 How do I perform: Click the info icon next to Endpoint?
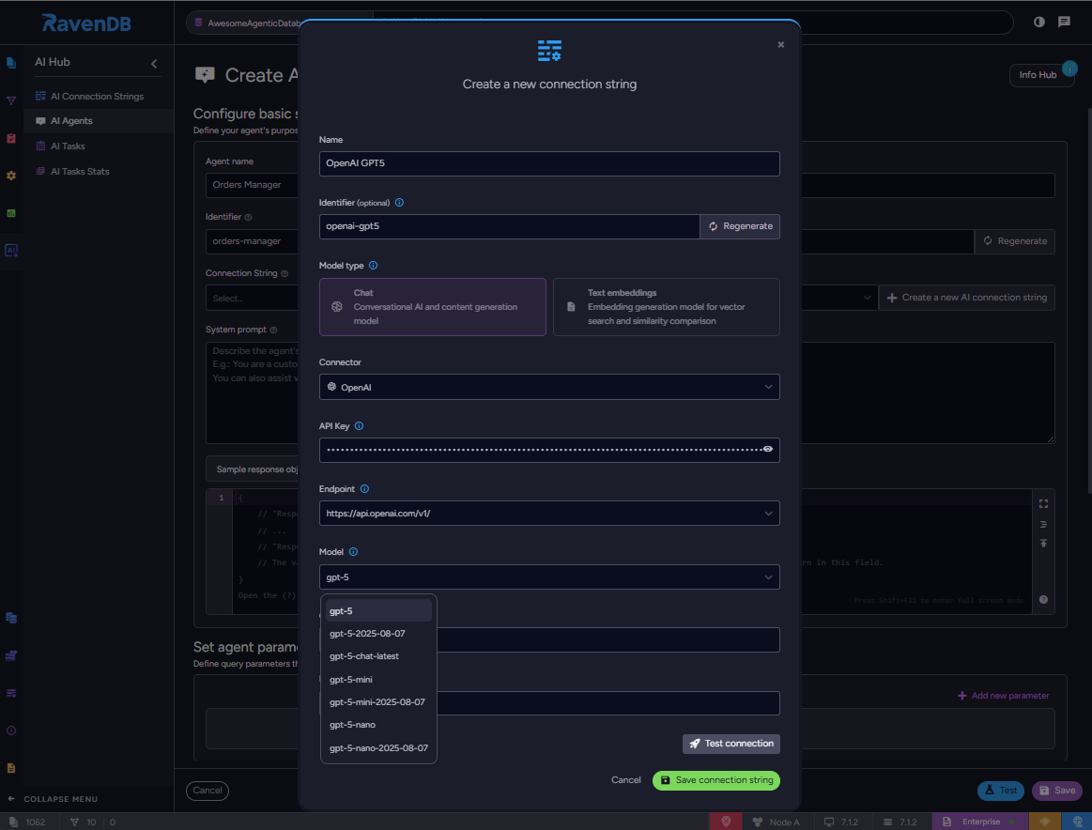coord(364,489)
